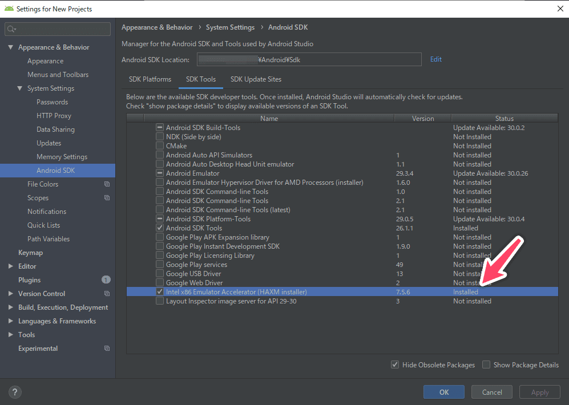Expand the Build, Execution, Deployment node

(x=10, y=307)
